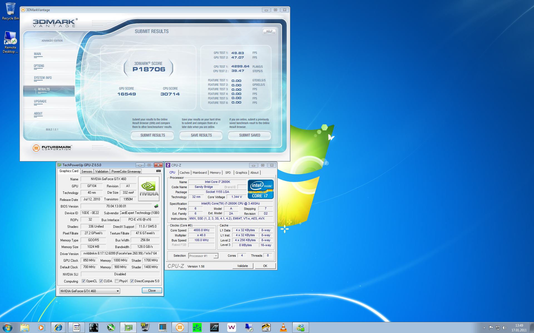Open Windows Explorer from taskbar
Viewport: 534px width, 333px height.
coord(25,328)
